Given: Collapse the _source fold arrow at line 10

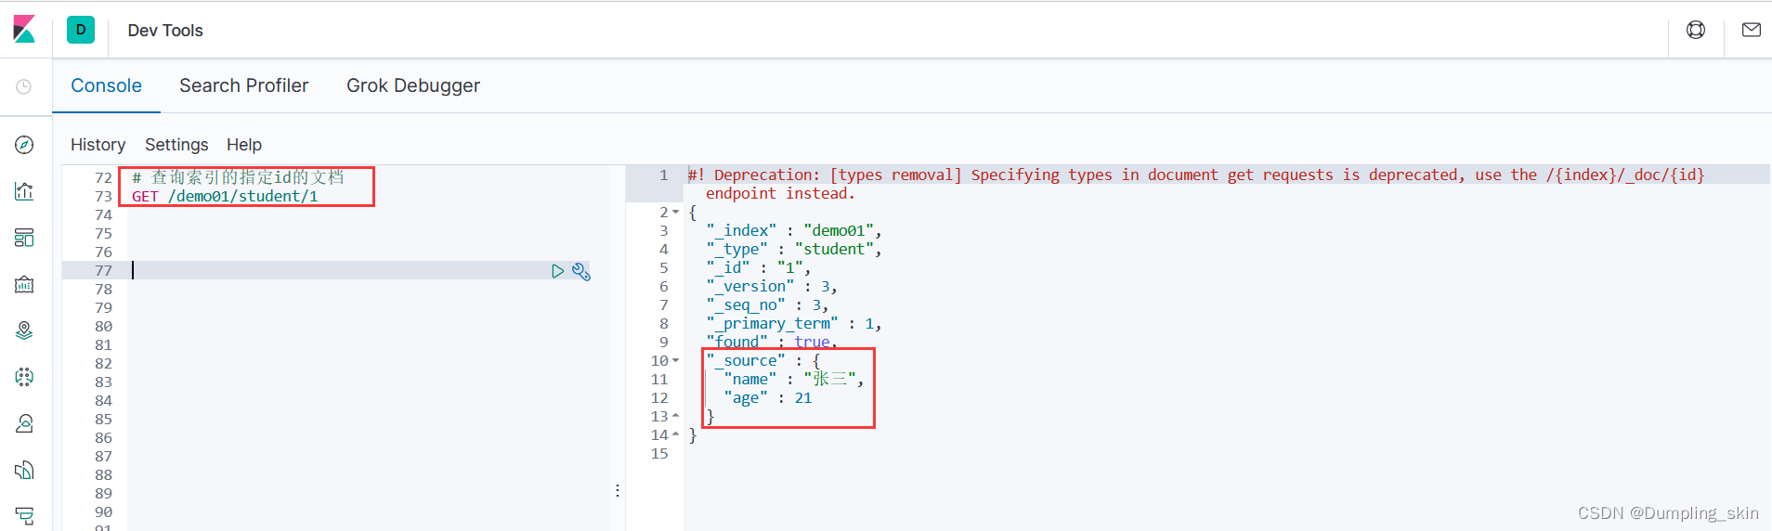Looking at the screenshot, I should (x=676, y=361).
